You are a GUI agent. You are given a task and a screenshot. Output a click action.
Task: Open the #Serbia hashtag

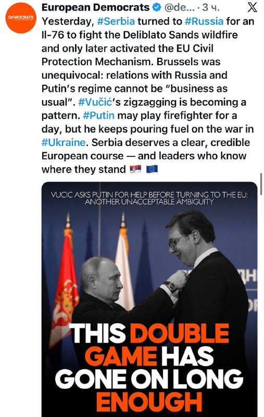click(x=116, y=21)
